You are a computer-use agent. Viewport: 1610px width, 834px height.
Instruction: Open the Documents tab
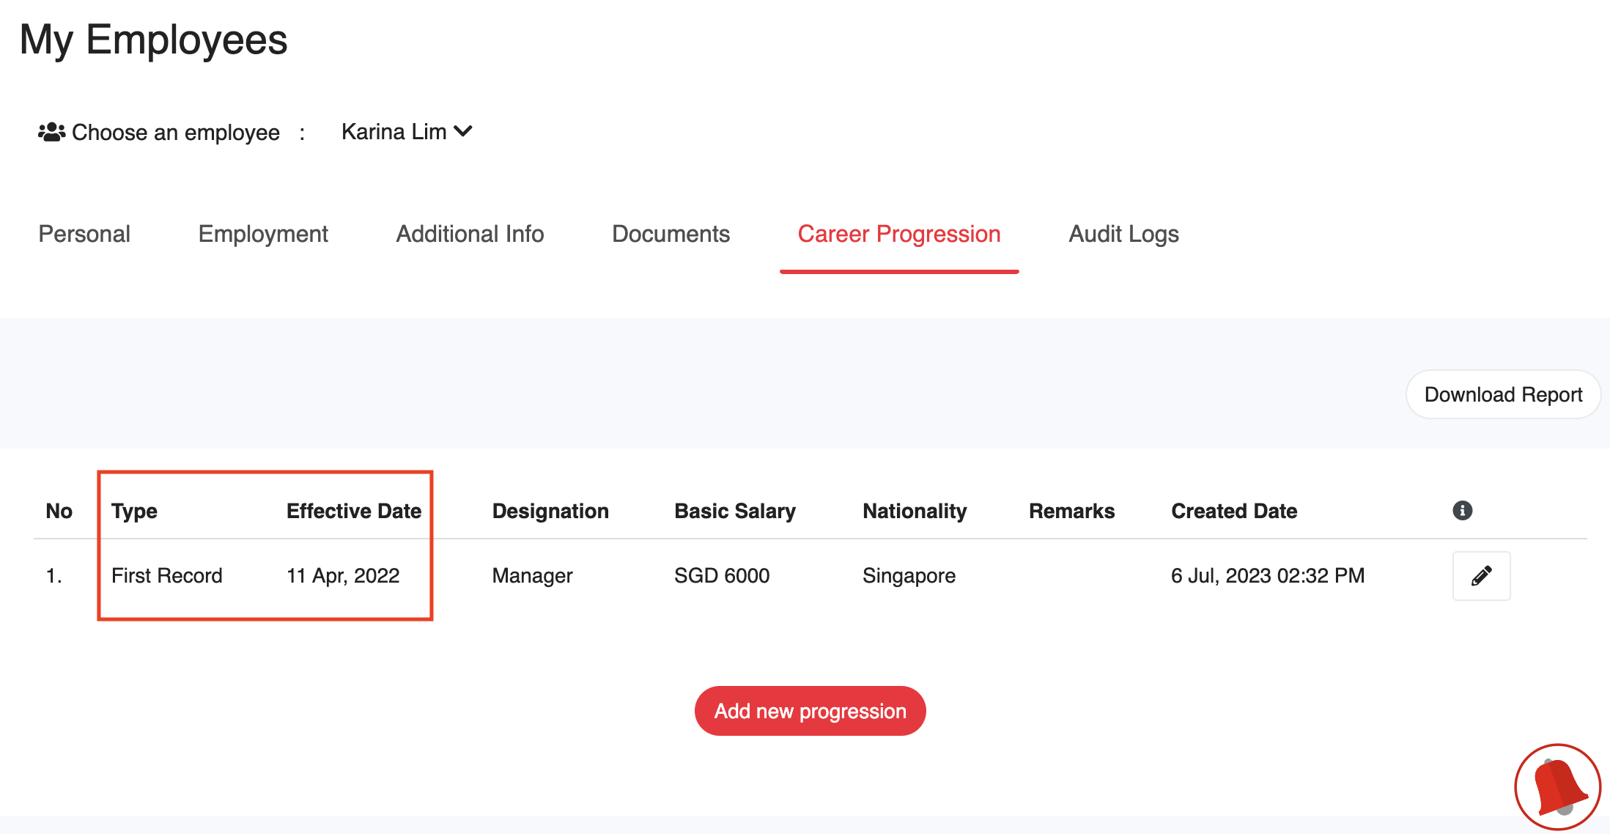[671, 234]
